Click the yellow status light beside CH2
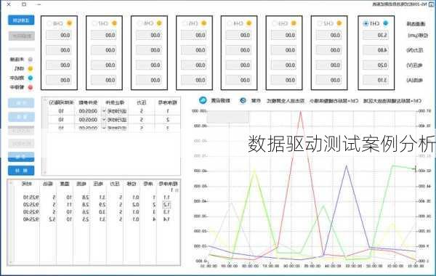This screenshot has width=436, height=276. [339, 23]
